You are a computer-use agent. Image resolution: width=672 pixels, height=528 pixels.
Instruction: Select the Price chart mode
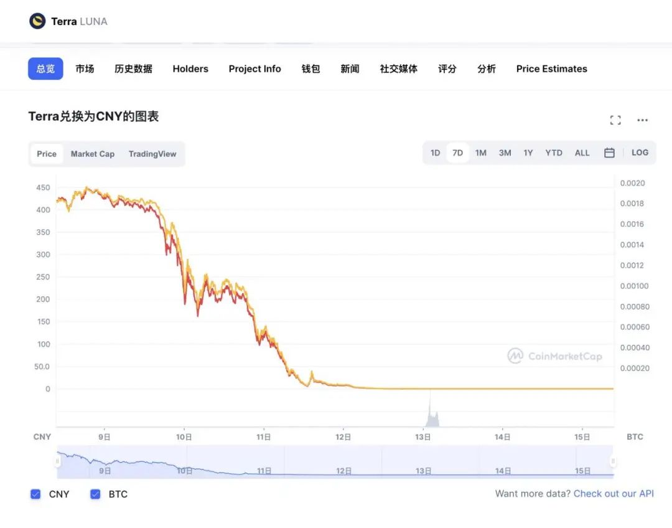pyautogui.click(x=47, y=153)
